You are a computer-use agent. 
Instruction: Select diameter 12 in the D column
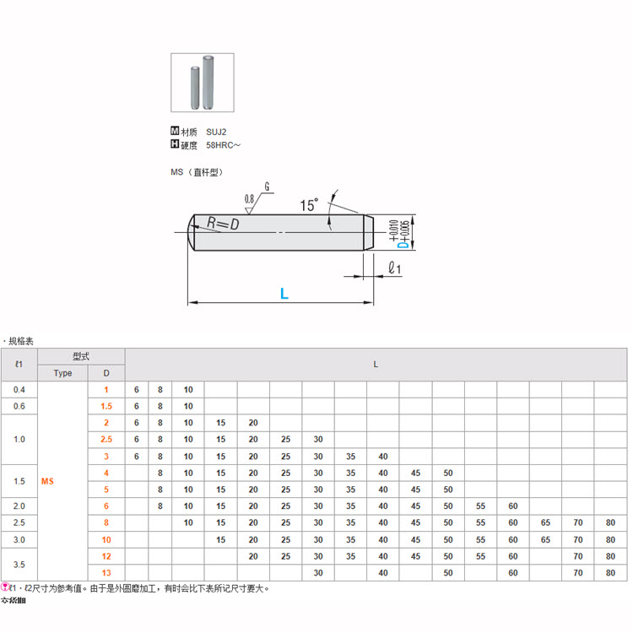tap(106, 556)
